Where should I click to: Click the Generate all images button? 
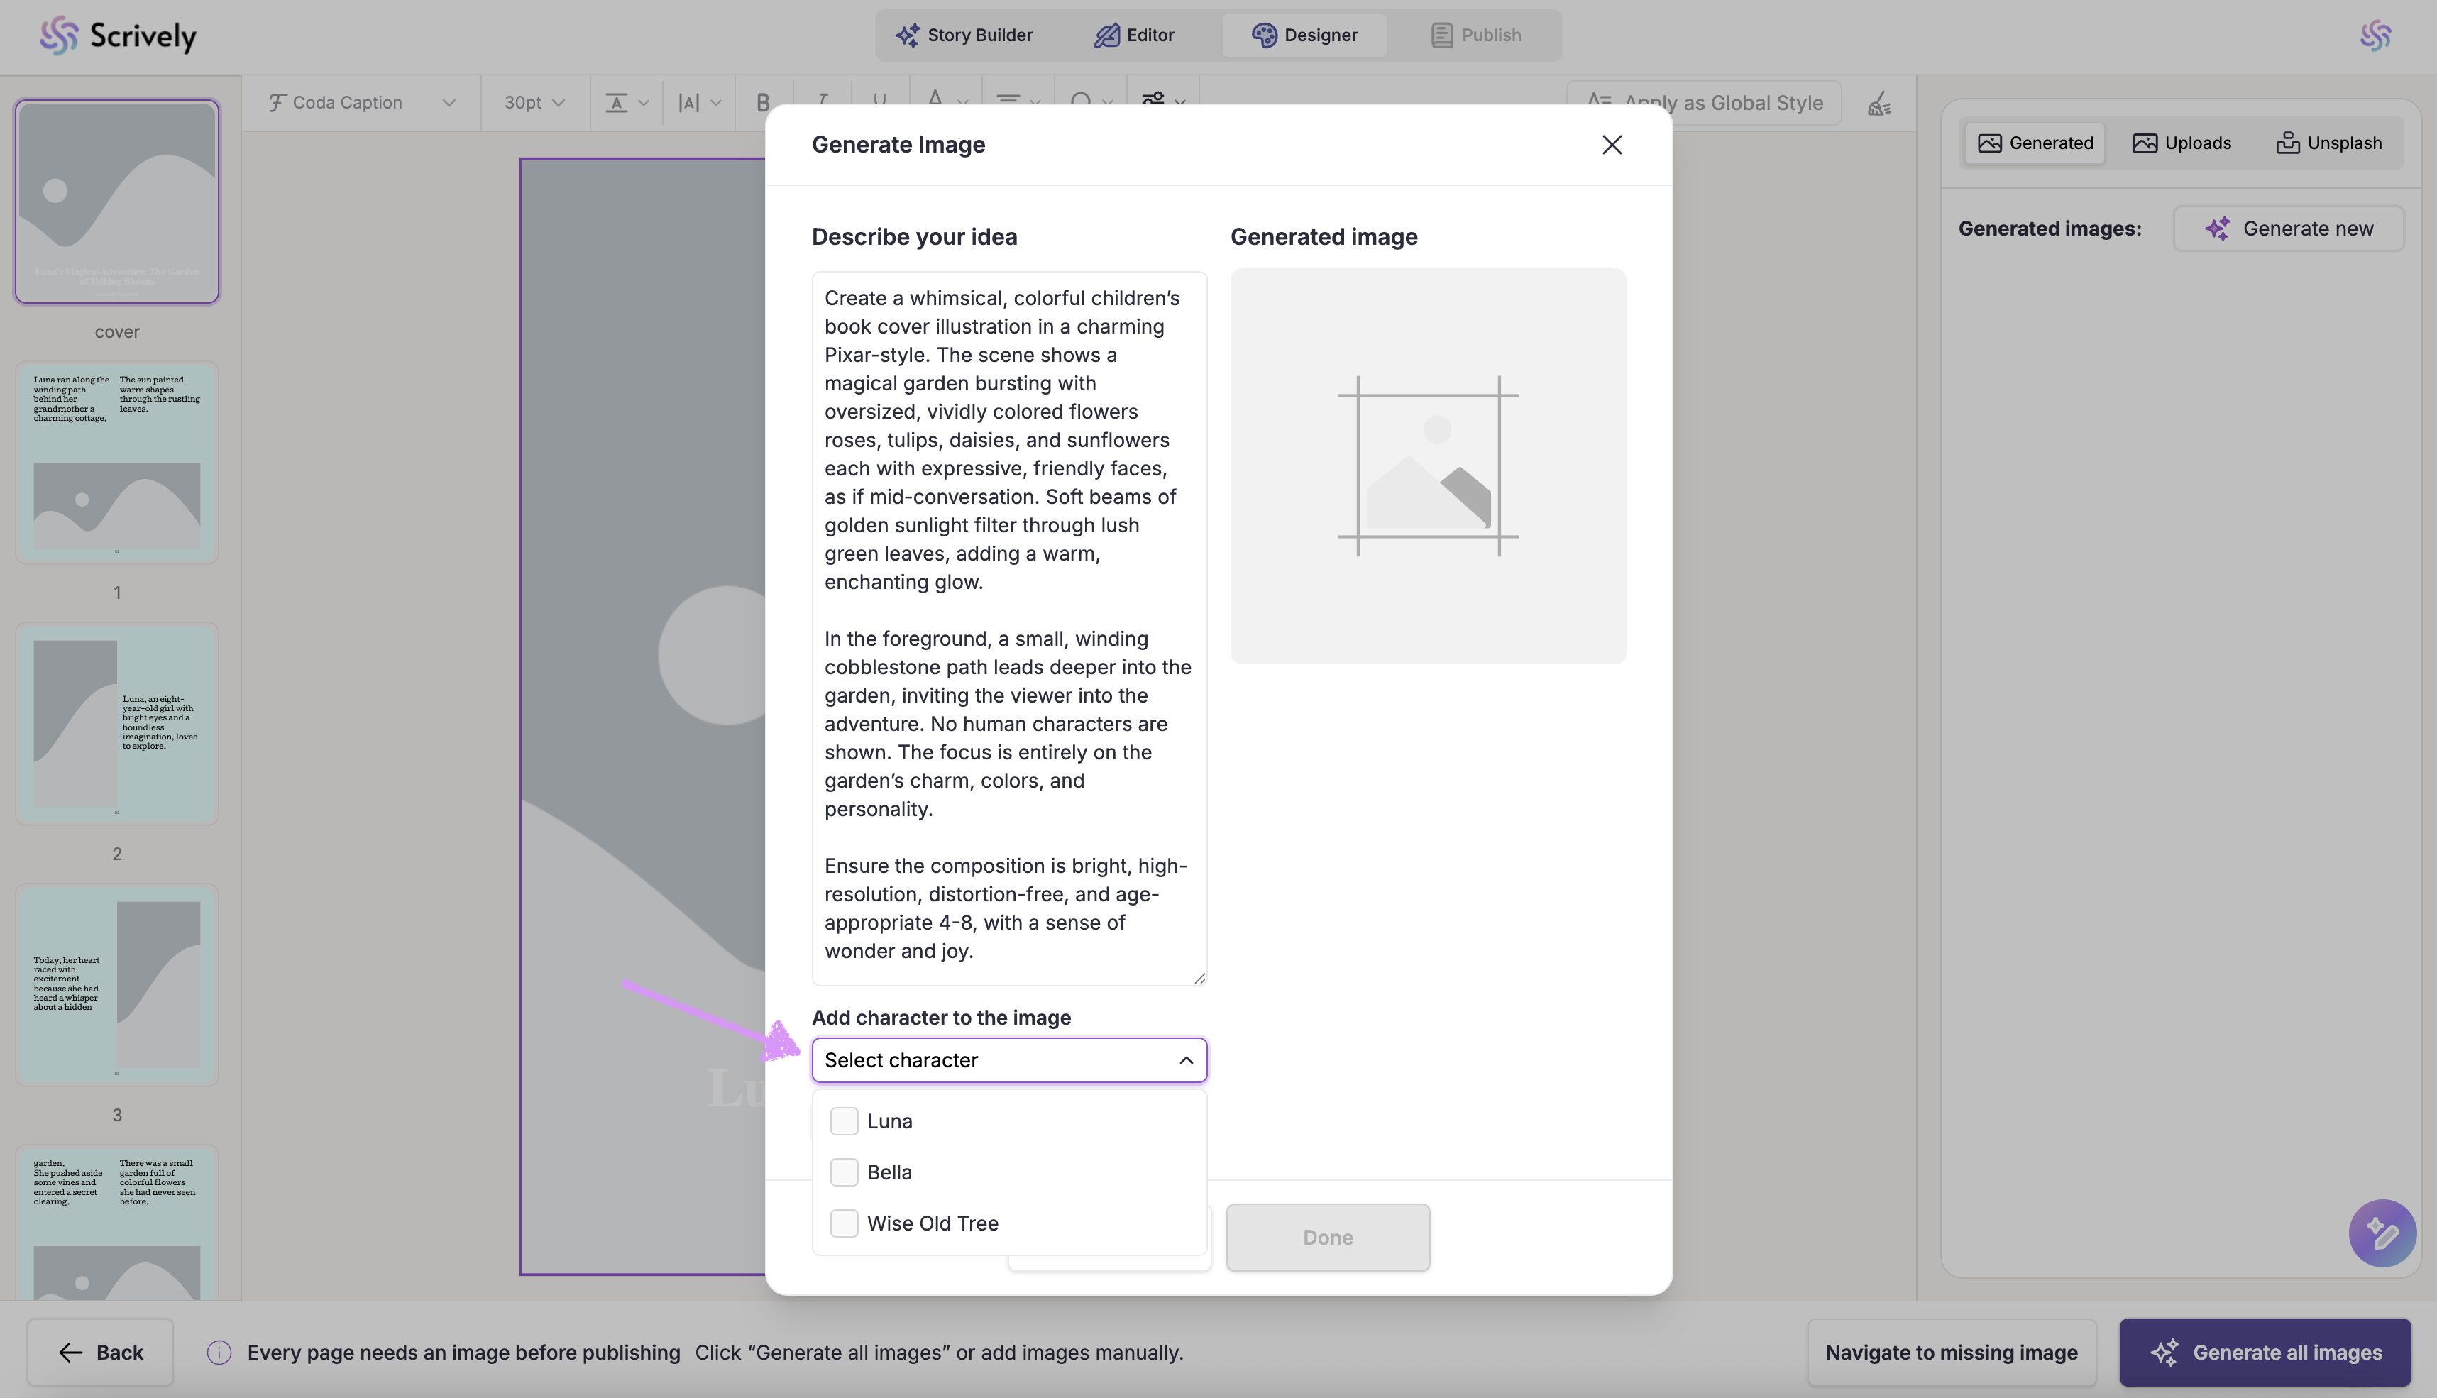coord(2264,1352)
